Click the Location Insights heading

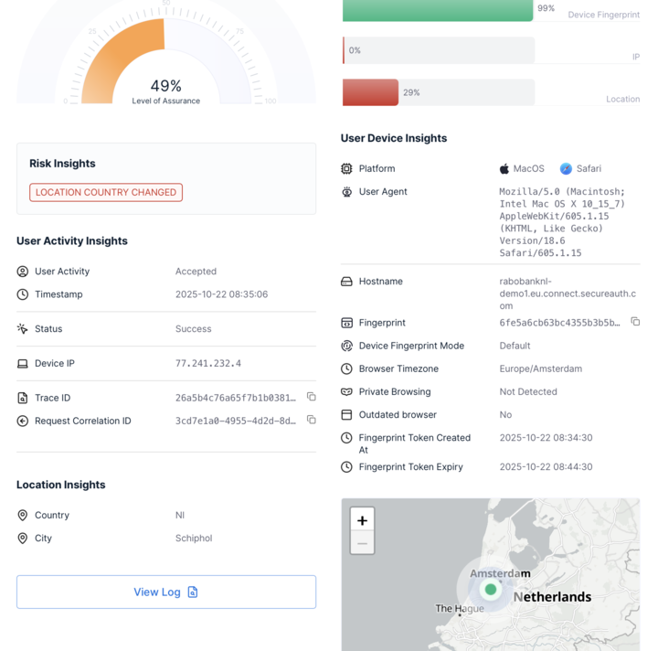click(61, 485)
